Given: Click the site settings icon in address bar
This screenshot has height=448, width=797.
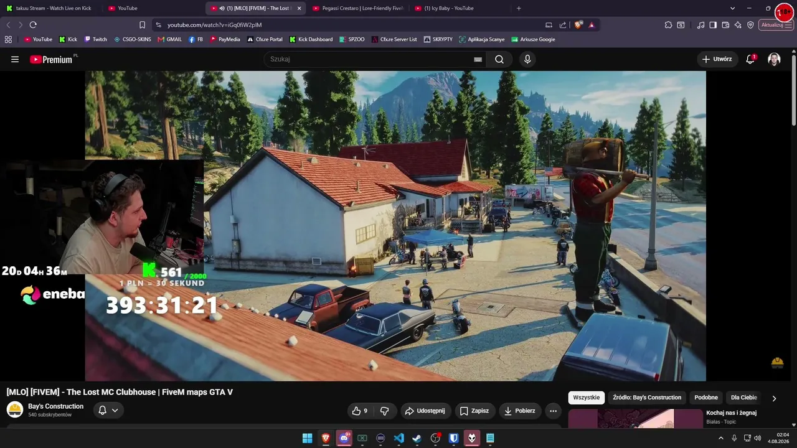Looking at the screenshot, I should click(x=158, y=25).
